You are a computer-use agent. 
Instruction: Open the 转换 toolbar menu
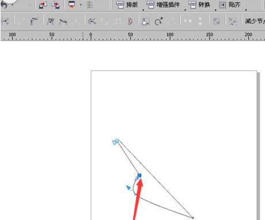coord(199,5)
